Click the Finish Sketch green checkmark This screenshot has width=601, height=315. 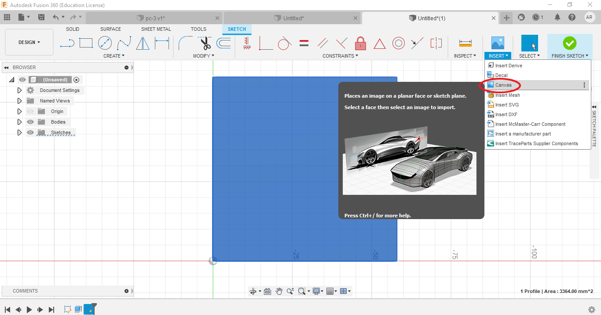(x=569, y=43)
